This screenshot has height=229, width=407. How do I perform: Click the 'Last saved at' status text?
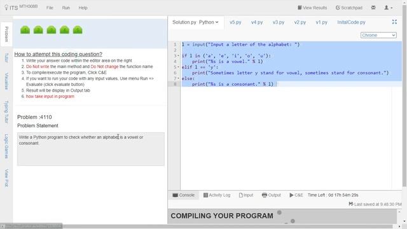375,204
